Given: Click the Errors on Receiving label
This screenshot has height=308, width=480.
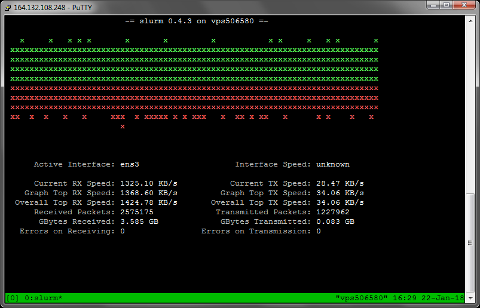Looking at the screenshot, I should click(x=68, y=232).
